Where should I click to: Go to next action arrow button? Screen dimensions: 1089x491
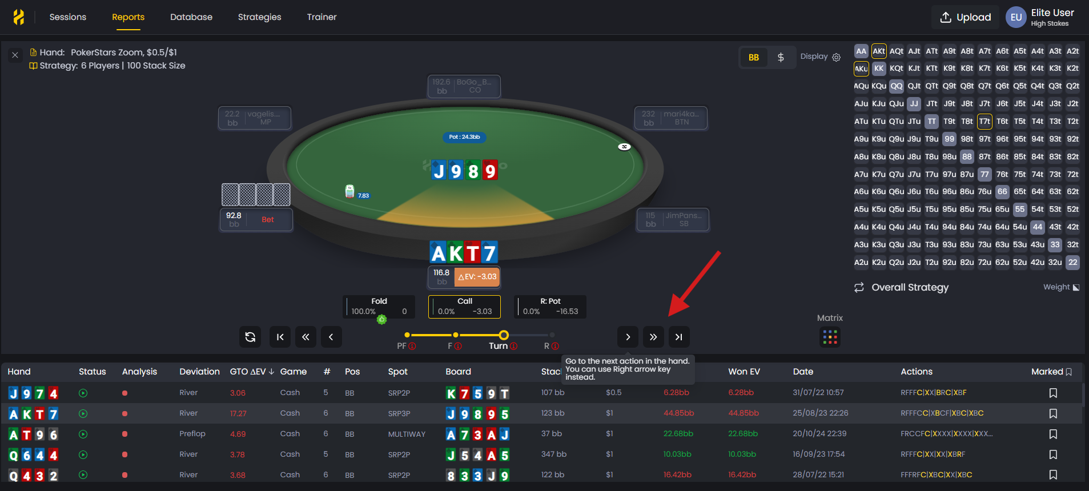[x=628, y=337]
